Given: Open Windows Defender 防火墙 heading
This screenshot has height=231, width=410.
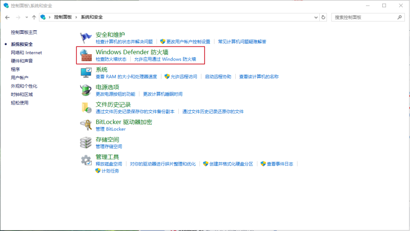Looking at the screenshot, I should point(132,52).
